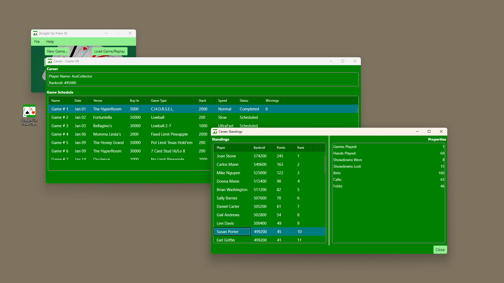Open the Help menu

click(50, 42)
